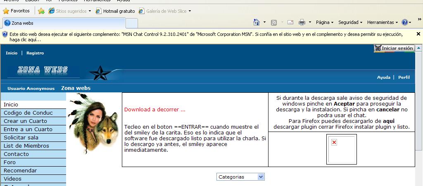Click the broken chat control placeholder
The image size is (423, 186).
342,149
